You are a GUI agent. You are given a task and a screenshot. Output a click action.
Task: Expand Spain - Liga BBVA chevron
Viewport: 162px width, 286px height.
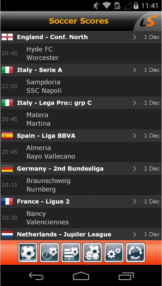135,136
